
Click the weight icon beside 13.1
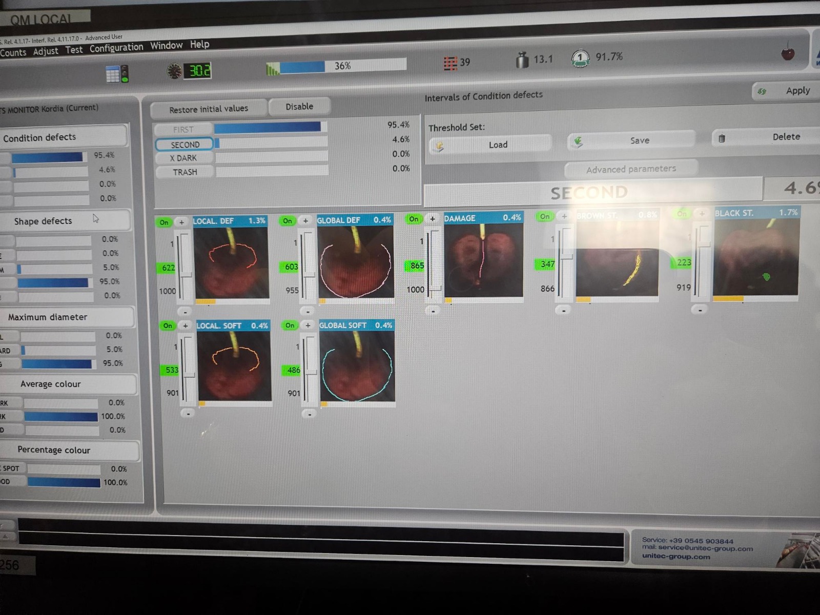click(522, 60)
